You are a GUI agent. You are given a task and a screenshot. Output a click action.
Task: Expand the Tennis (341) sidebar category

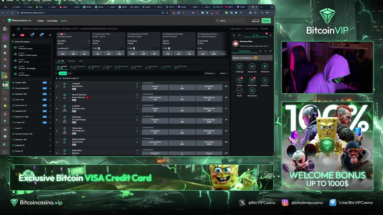(x=50, y=100)
